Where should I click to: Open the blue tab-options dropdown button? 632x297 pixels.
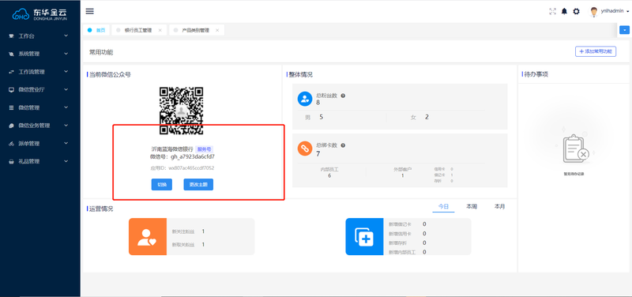pos(625,30)
